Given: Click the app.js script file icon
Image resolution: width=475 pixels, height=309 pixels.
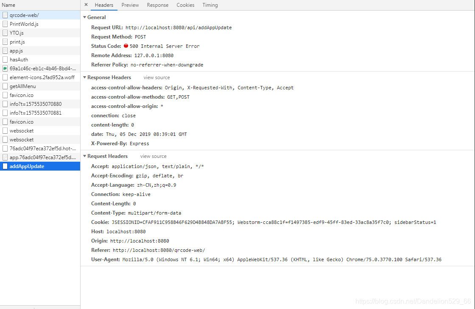Looking at the screenshot, I should 5,51.
